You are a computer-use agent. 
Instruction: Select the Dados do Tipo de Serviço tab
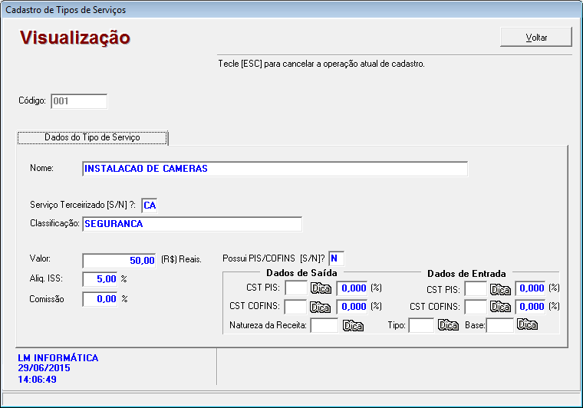pyautogui.click(x=93, y=137)
